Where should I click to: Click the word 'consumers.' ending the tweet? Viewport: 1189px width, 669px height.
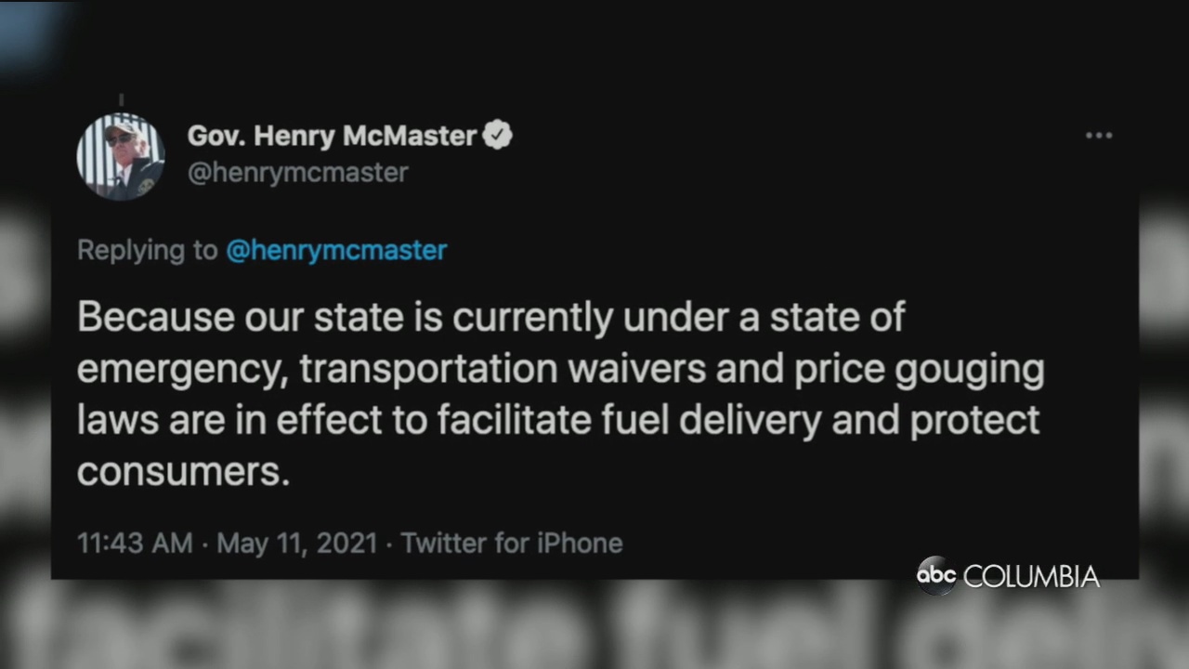click(183, 472)
